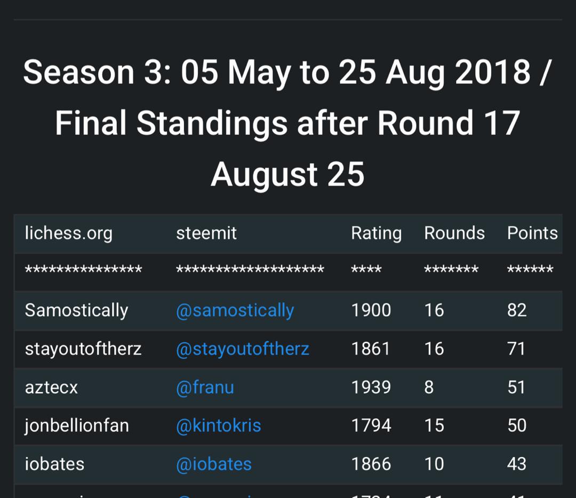Select the iobates lichess username cell

point(54,464)
